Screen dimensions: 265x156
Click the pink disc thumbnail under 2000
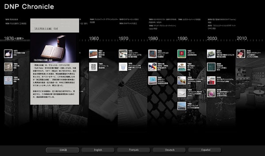click(x=211, y=92)
